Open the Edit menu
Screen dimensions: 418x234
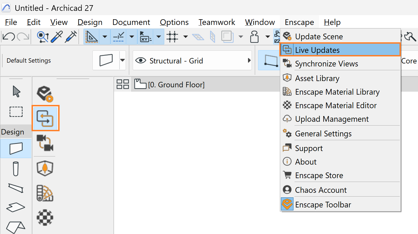click(34, 22)
